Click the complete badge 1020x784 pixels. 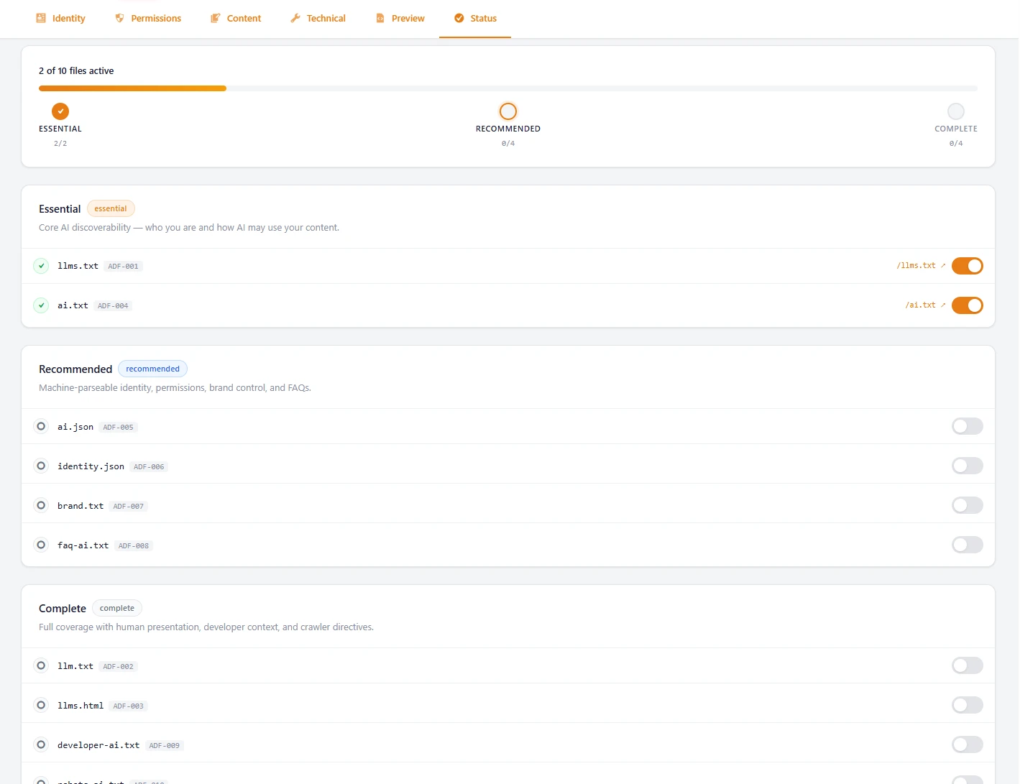click(x=117, y=608)
